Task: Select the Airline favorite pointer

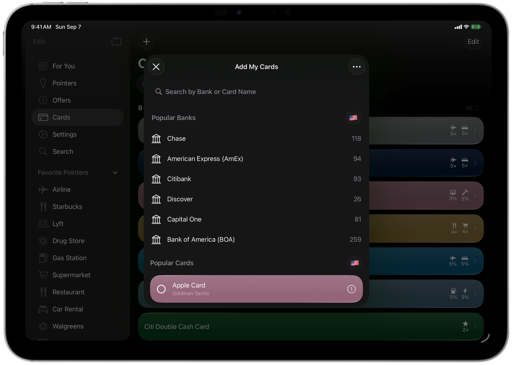Action: (61, 190)
